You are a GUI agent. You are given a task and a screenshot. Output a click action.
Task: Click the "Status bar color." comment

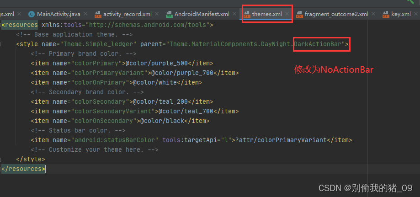pyautogui.click(x=78, y=131)
